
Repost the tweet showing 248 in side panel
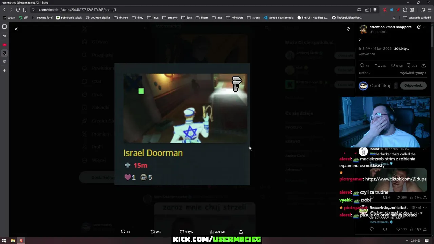(380, 66)
